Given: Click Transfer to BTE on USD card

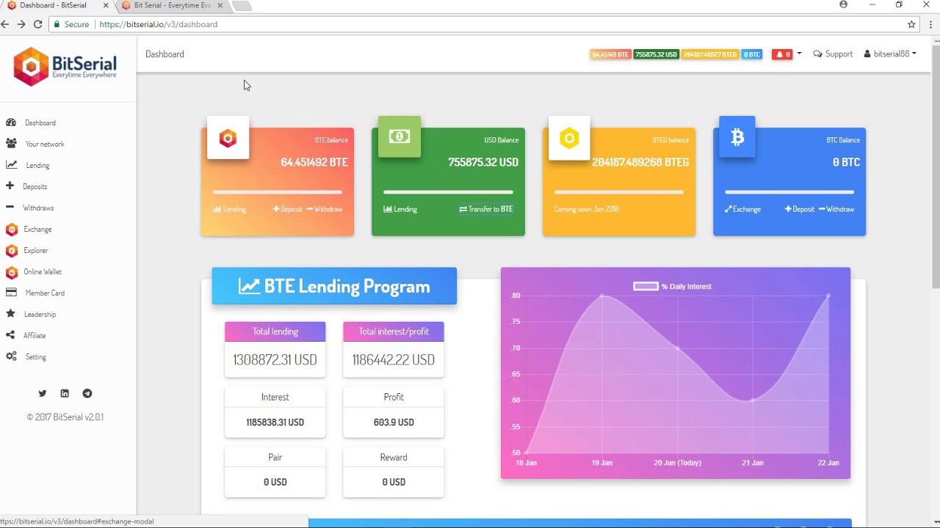Looking at the screenshot, I should [x=486, y=210].
